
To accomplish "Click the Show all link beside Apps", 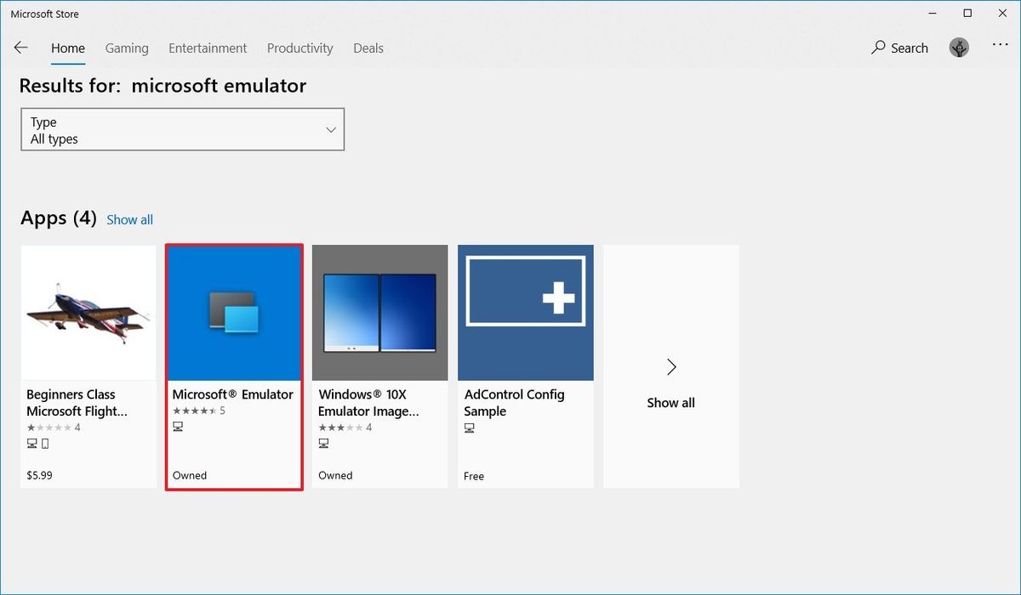I will point(129,219).
